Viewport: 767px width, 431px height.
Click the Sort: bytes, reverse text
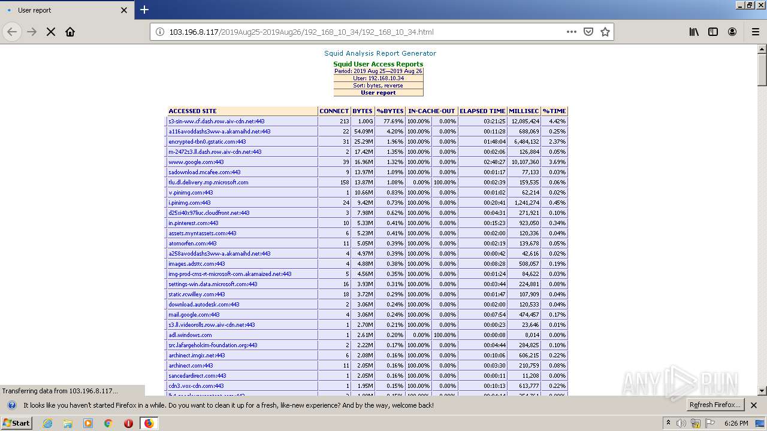[x=378, y=86]
